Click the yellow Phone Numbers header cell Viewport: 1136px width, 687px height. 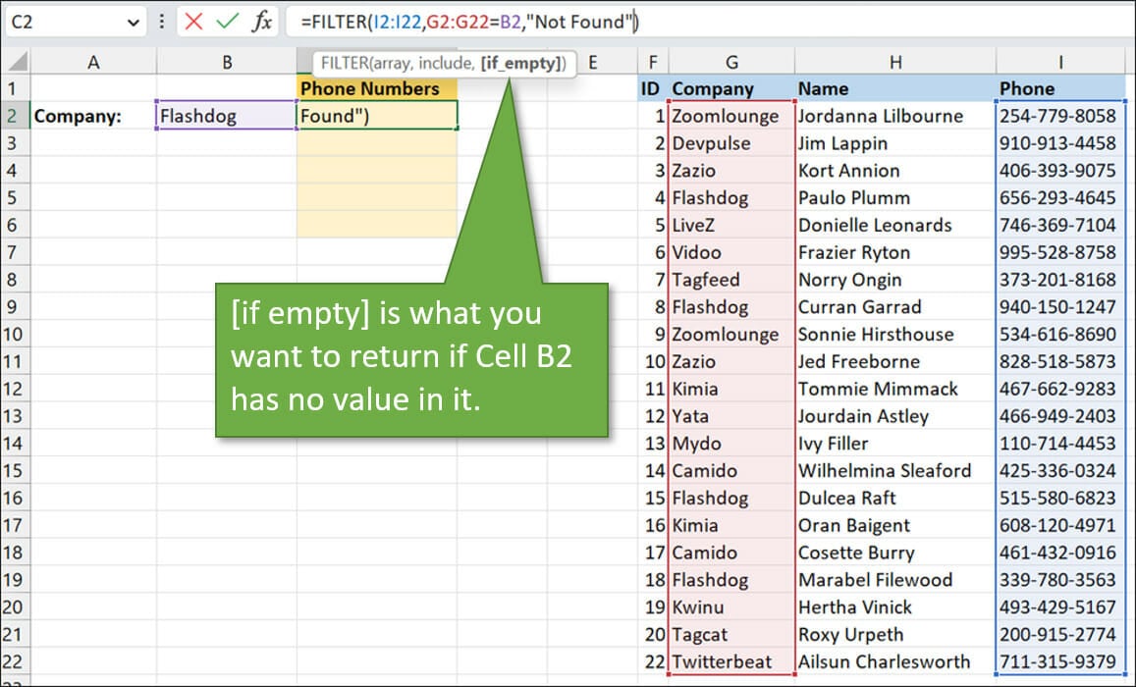click(x=377, y=88)
